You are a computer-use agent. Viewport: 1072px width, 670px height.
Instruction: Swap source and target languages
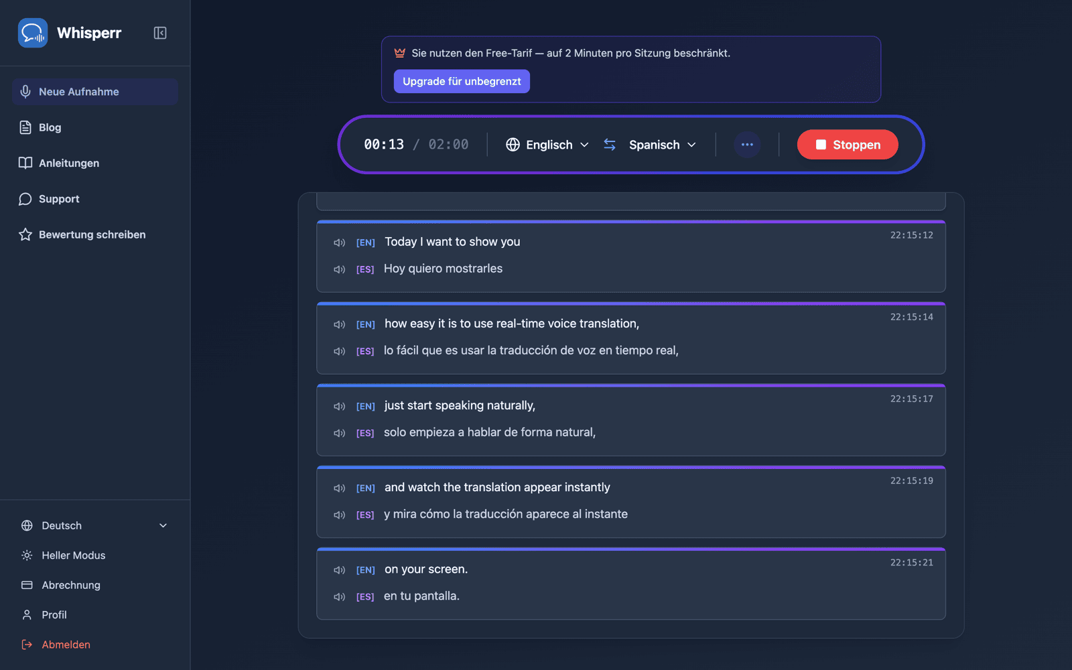610,145
